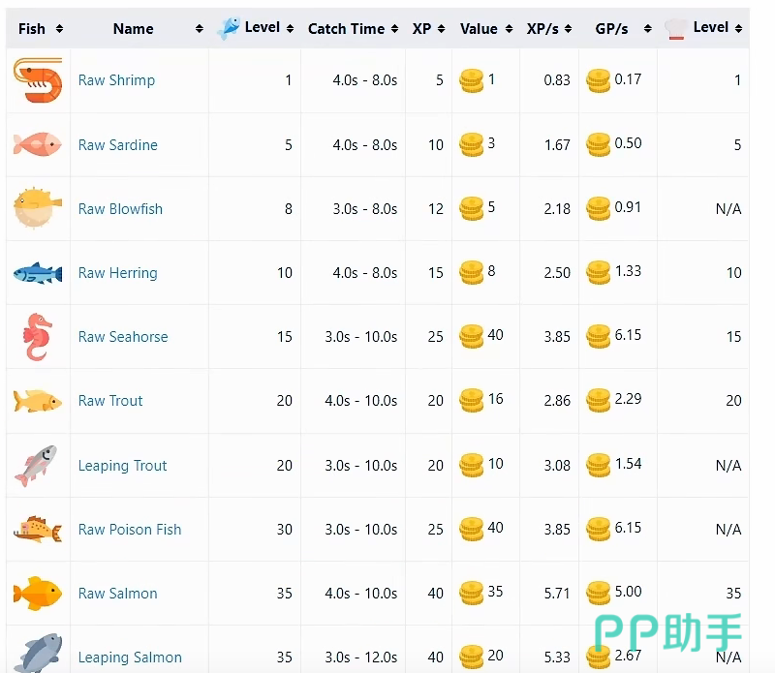The height and width of the screenshot is (673, 775).
Task: Click the Raw Poison Fish icon
Action: coord(38,530)
